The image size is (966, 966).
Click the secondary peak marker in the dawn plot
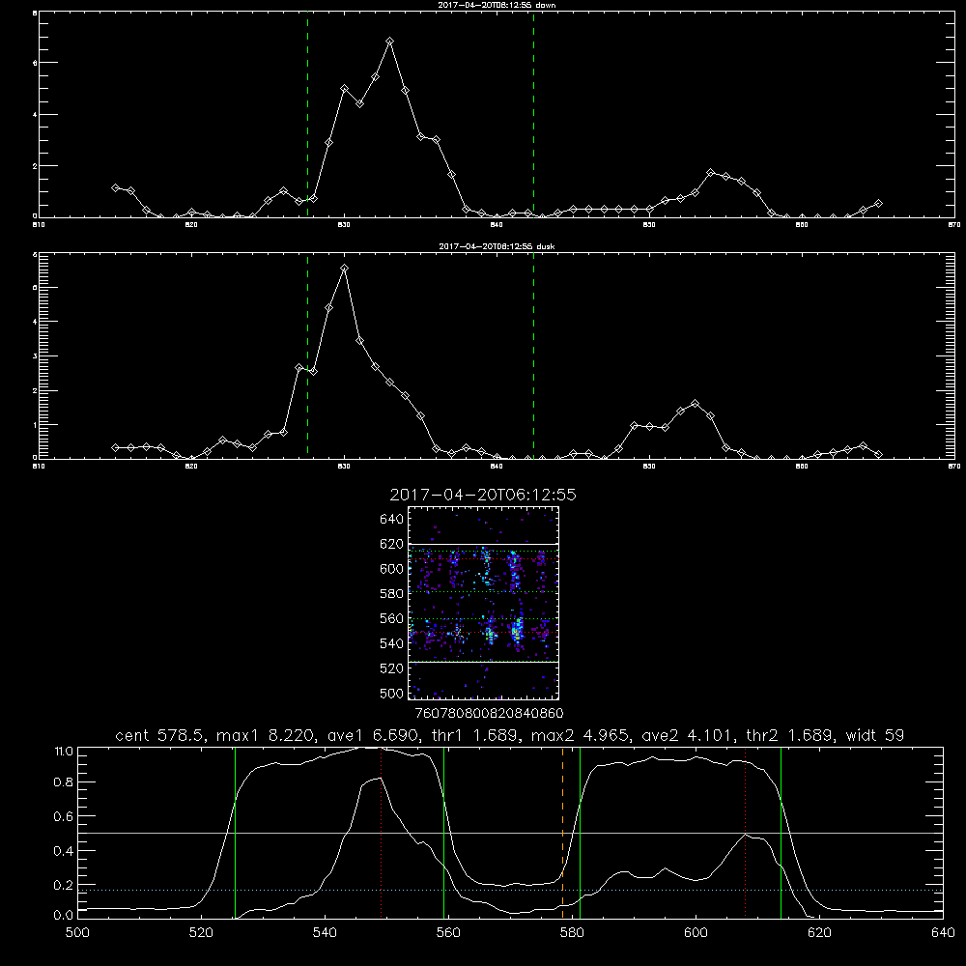(710, 173)
